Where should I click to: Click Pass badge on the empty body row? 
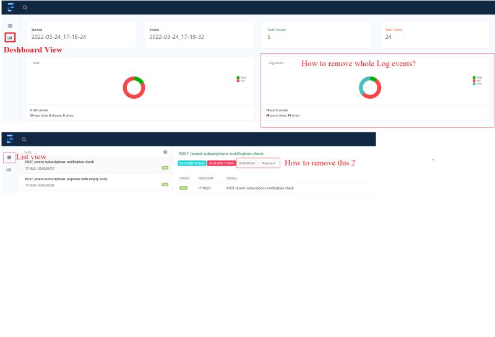pos(165,185)
